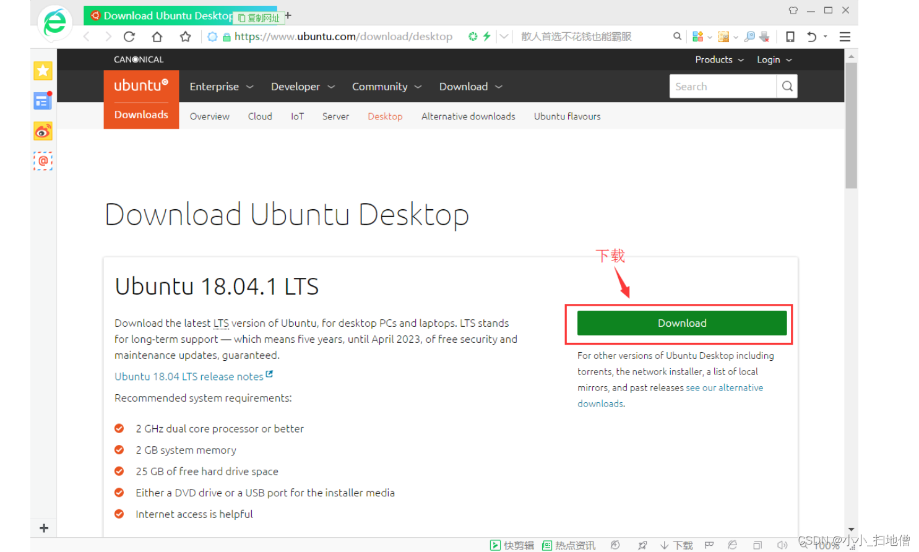The width and height of the screenshot is (919, 552).
Task: Open the extensions grid icon
Action: point(697,37)
